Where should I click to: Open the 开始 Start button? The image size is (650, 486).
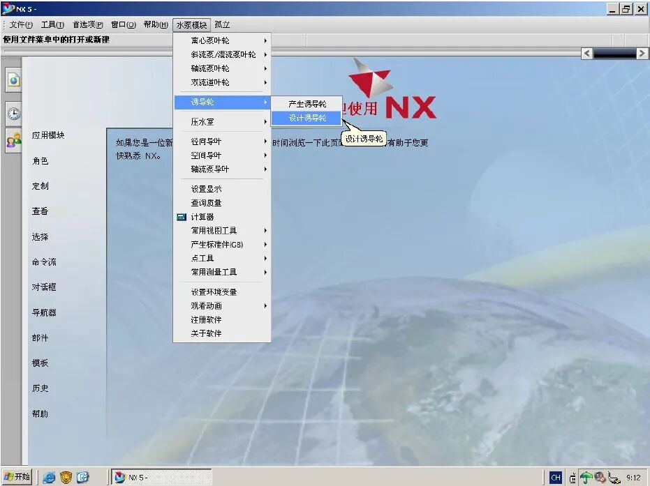point(17,477)
